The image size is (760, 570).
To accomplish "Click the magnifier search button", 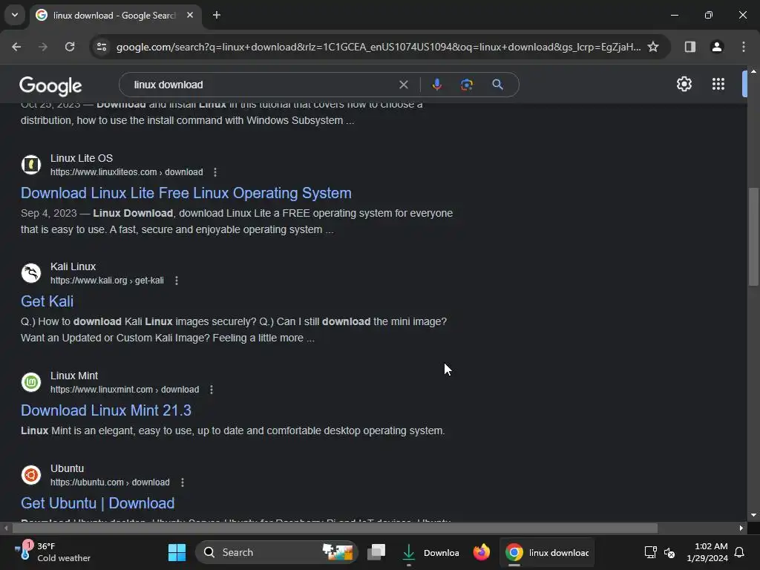I will (x=497, y=85).
